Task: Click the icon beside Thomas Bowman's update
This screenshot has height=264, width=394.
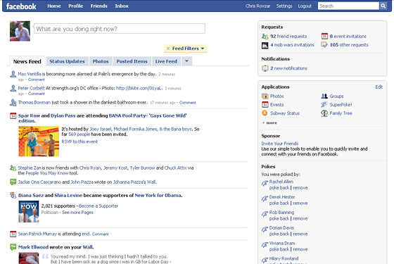Action: coord(13,103)
